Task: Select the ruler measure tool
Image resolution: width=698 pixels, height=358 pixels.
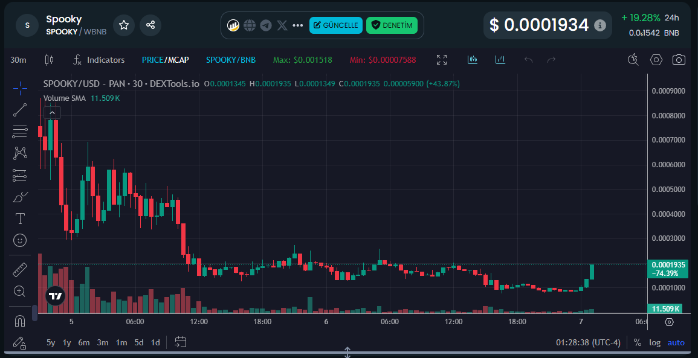Action: (20, 269)
